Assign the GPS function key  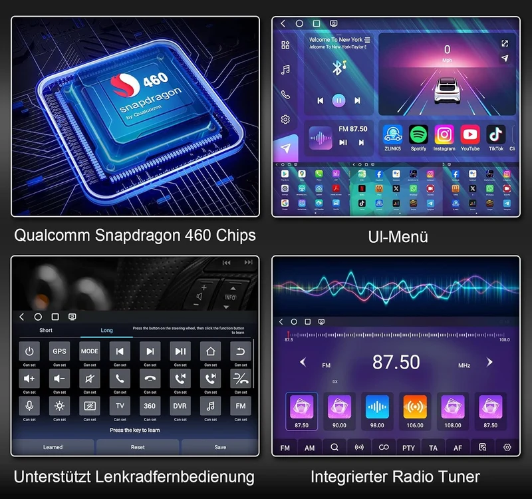pyautogui.click(x=59, y=351)
